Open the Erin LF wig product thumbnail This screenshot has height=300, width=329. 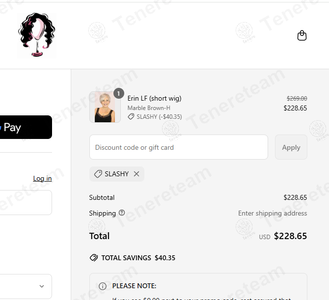pyautogui.click(x=105, y=107)
